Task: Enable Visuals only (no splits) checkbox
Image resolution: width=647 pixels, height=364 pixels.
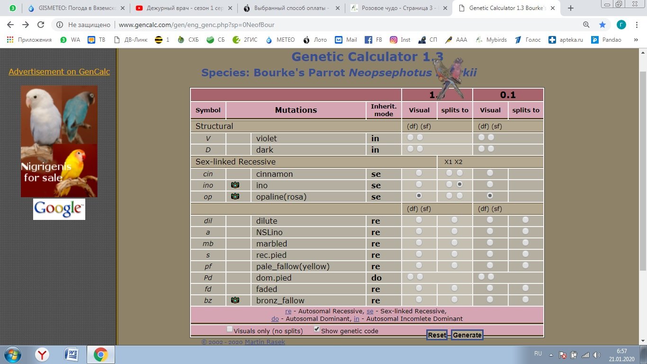Action: tap(230, 329)
